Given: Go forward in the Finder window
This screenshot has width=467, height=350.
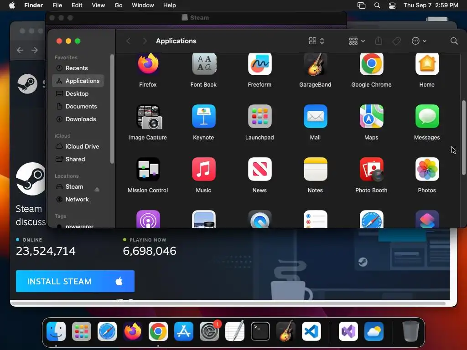Looking at the screenshot, I should [145, 41].
